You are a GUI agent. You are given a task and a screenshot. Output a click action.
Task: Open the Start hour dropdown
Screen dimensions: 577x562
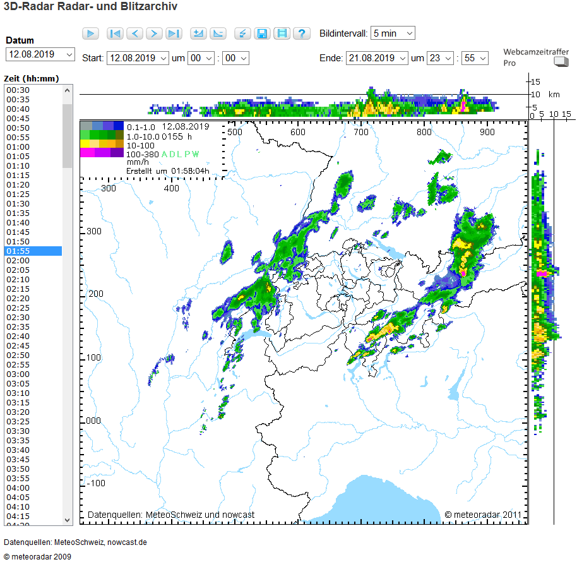pyautogui.click(x=201, y=58)
